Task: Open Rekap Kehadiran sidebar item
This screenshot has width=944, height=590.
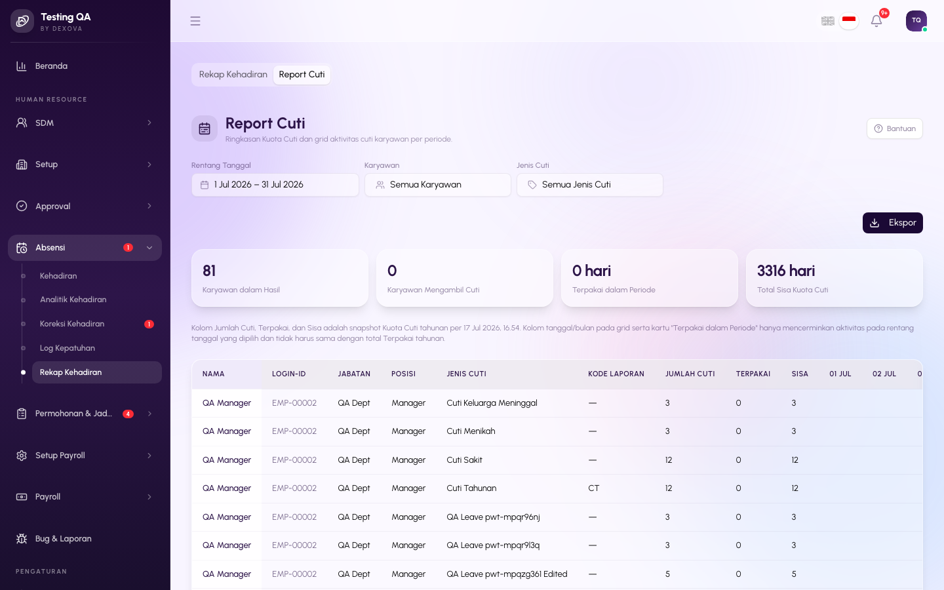Action: click(x=97, y=372)
